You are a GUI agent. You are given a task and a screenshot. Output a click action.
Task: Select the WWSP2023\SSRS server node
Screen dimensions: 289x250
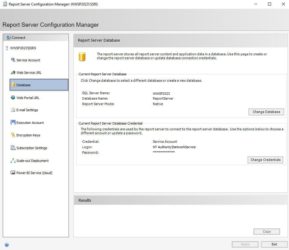click(23, 48)
